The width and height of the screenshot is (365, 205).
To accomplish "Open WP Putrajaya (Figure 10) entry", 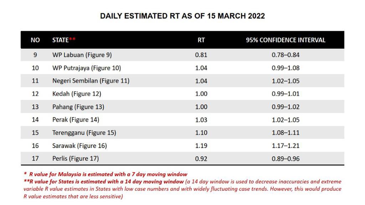I will pos(87,68).
